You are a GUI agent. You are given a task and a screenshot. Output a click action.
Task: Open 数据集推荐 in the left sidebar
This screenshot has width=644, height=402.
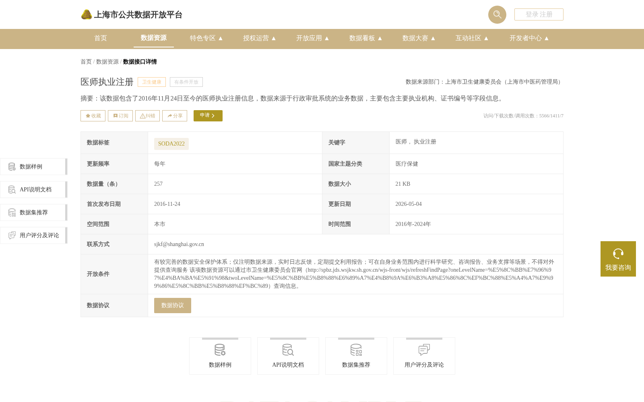(33, 212)
